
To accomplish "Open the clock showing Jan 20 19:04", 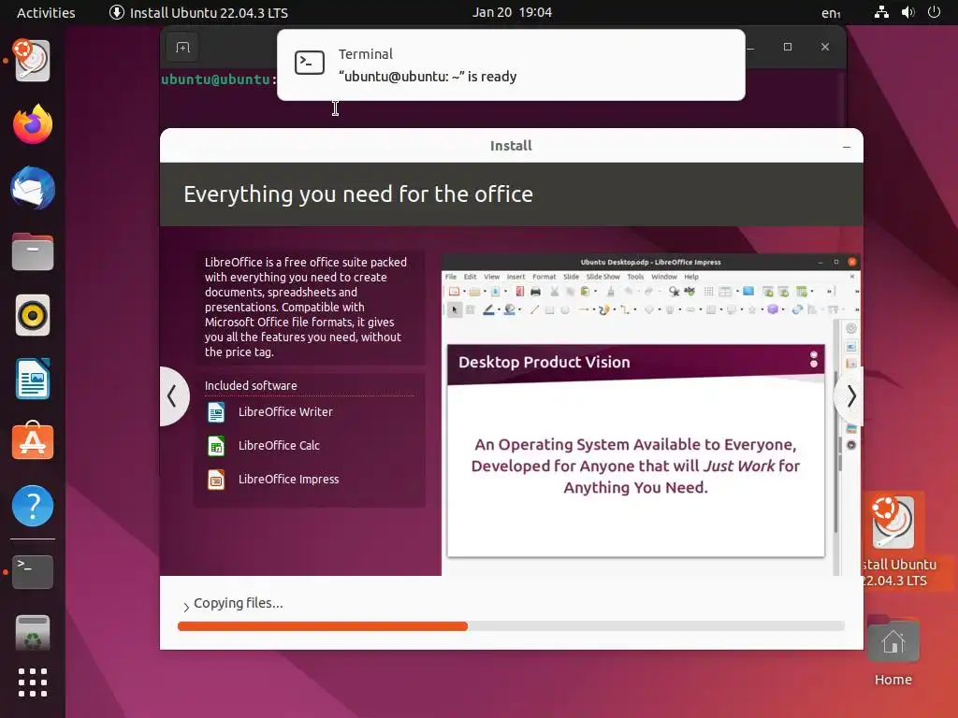I will tap(512, 12).
